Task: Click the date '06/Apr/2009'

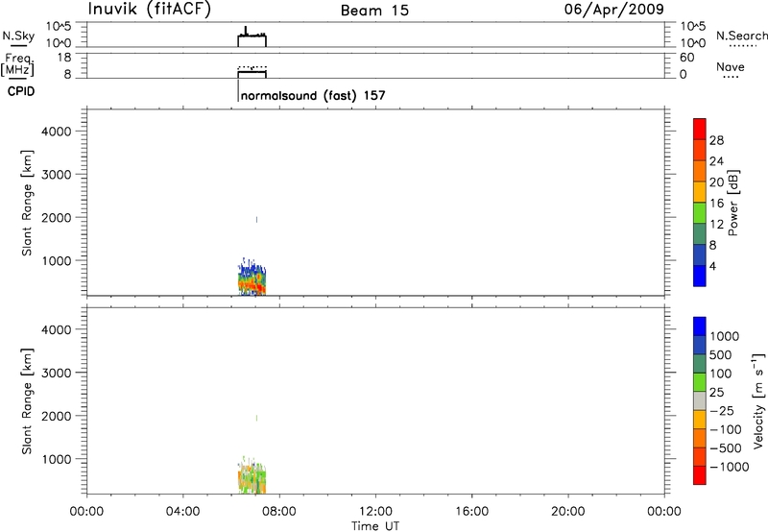Action: coord(614,10)
